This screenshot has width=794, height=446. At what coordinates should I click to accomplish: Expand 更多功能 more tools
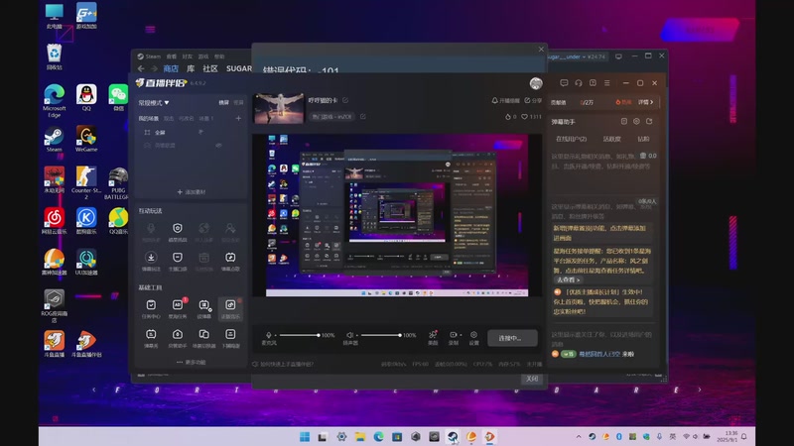[191, 362]
